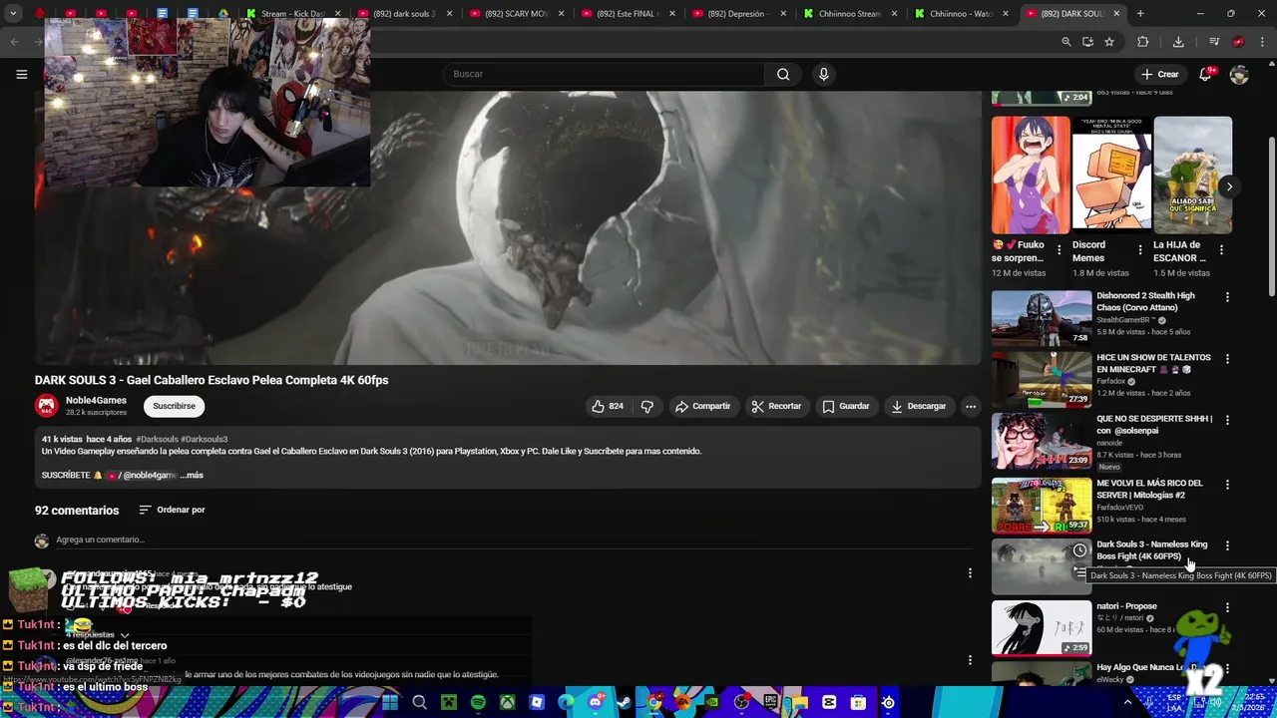1277x718 pixels.
Task: Open the Ordenar por sort dropdown
Action: [x=172, y=510]
